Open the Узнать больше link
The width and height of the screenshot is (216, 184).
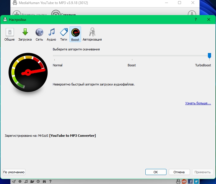coord(198,103)
